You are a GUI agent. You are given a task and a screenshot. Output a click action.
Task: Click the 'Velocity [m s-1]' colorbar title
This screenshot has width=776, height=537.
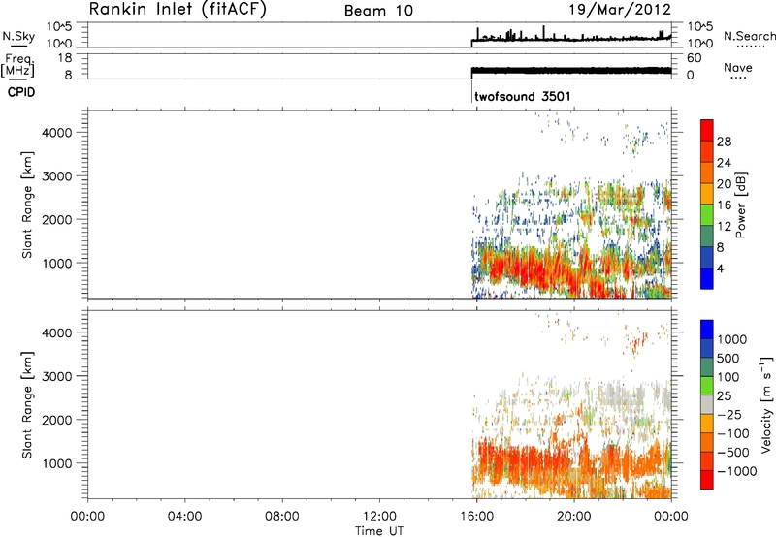tap(766, 404)
